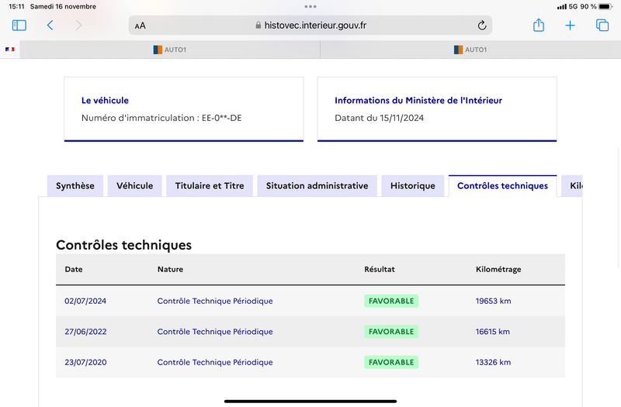621x407 pixels.
Task: Reload the histovec page
Action: tap(481, 26)
